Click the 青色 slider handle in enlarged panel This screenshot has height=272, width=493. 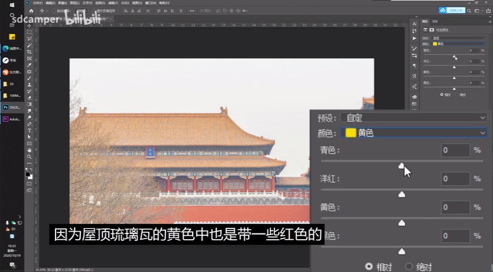click(x=402, y=165)
